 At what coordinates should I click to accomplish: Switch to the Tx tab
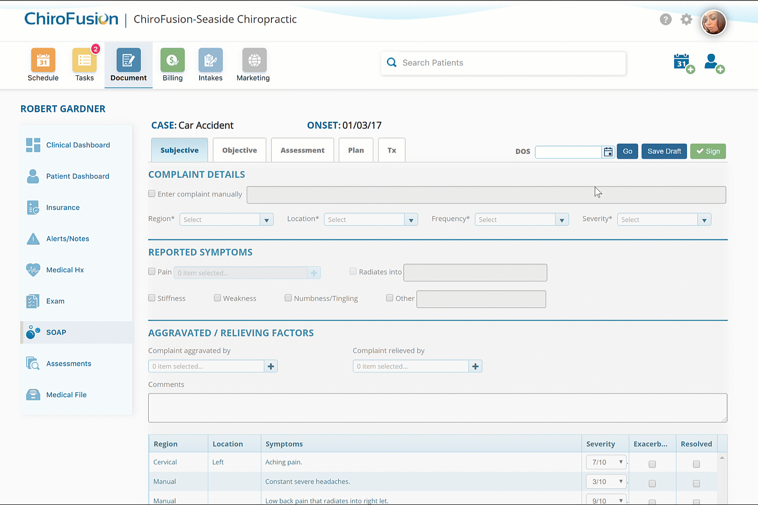392,150
